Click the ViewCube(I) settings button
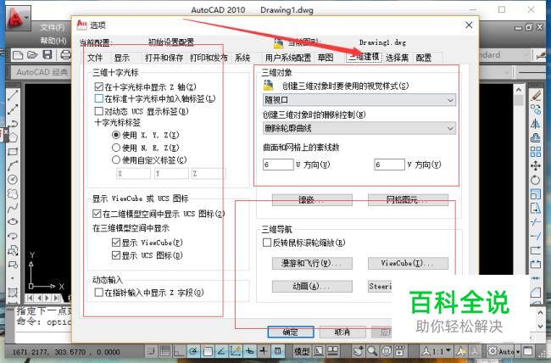The image size is (551, 363). click(408, 263)
